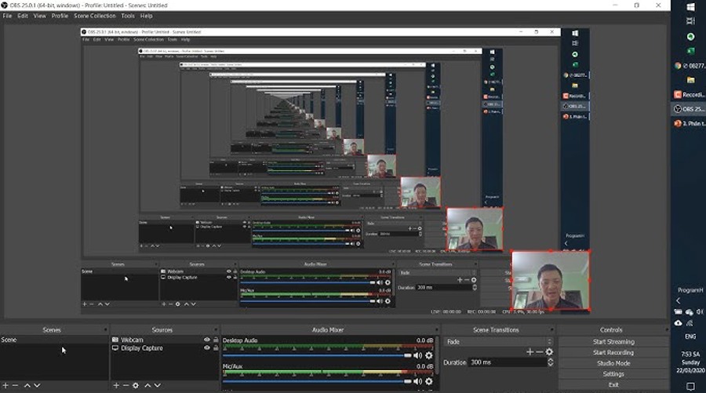Screen dimensions: 706x393
Task: Lock the Webcam source
Action: point(216,340)
